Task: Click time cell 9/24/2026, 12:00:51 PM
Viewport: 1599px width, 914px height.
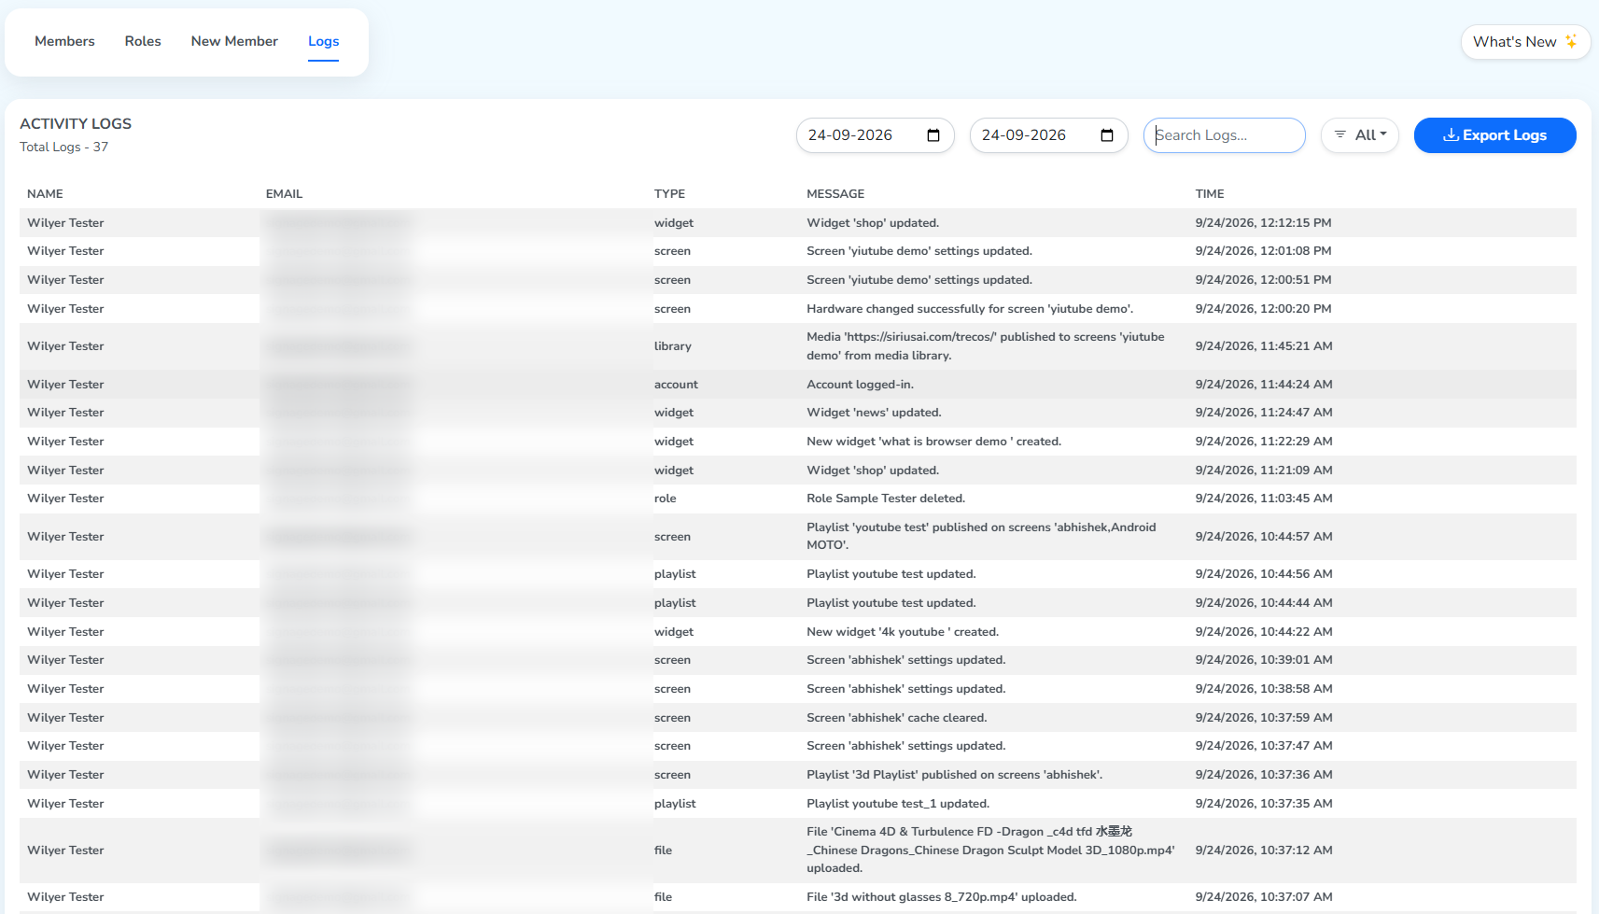Action: [x=1263, y=280]
